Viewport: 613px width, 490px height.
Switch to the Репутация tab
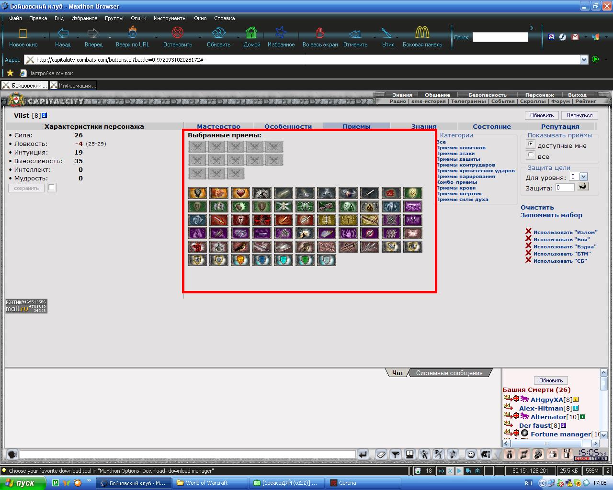(x=560, y=126)
